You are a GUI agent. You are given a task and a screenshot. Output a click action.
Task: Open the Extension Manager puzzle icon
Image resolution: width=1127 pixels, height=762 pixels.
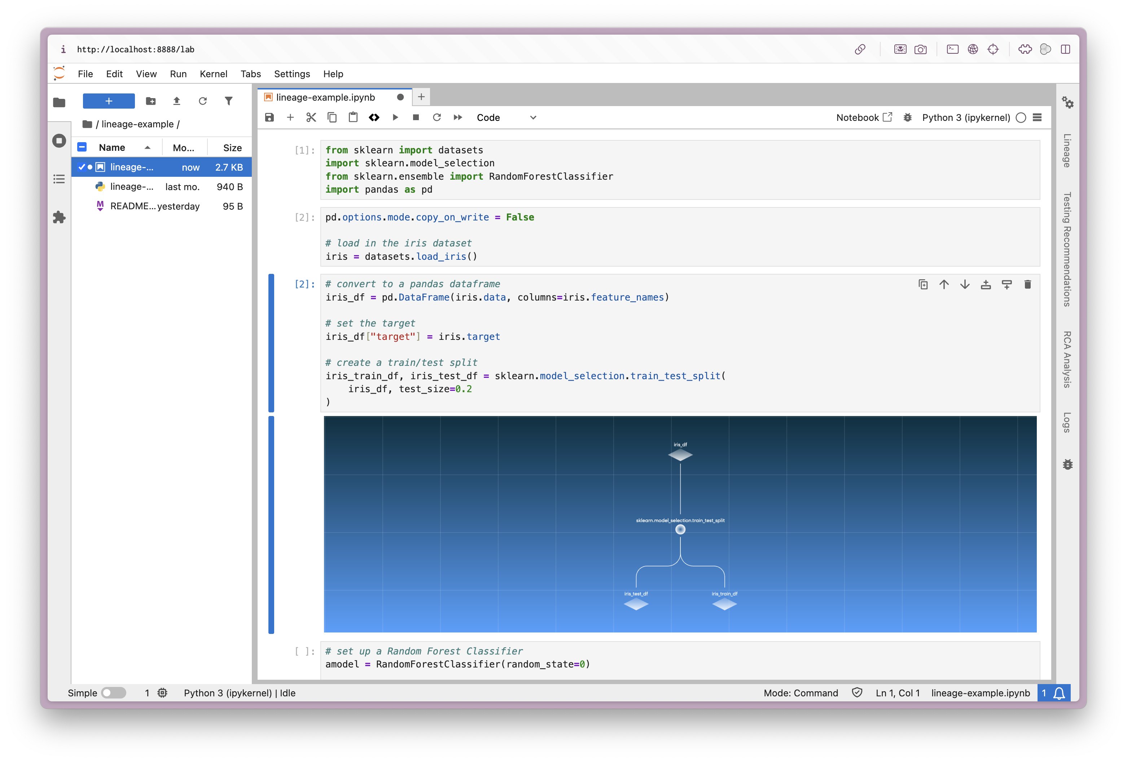59,217
